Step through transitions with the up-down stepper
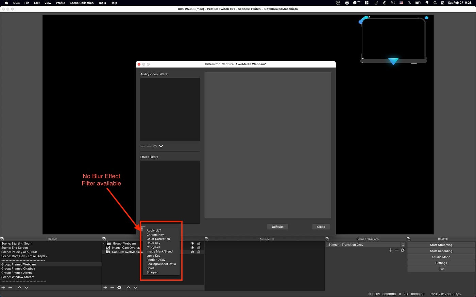Image resolution: width=476 pixels, height=297 pixels. 403,244
